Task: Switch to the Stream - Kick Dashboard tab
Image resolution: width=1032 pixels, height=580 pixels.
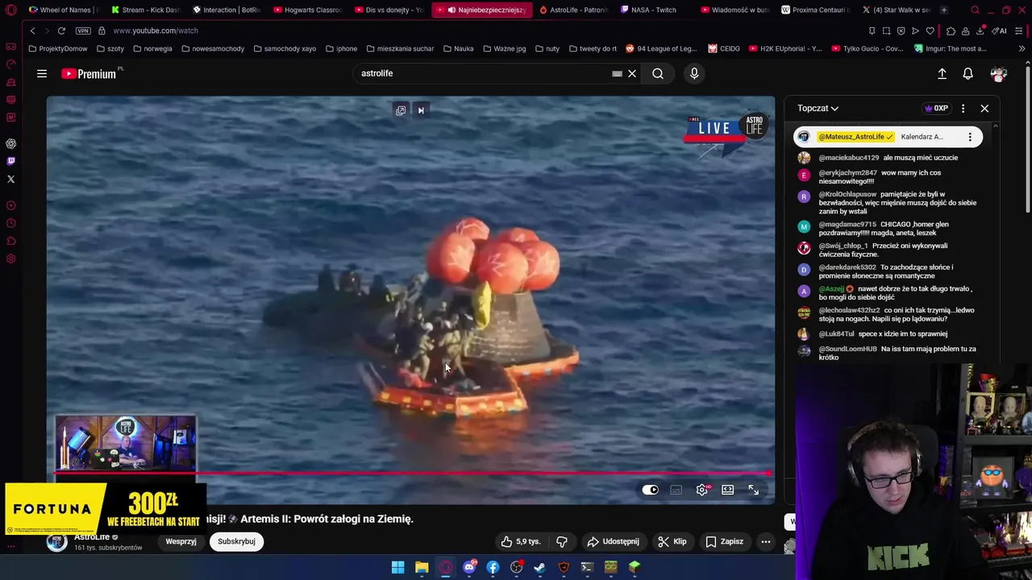Action: click(145, 10)
